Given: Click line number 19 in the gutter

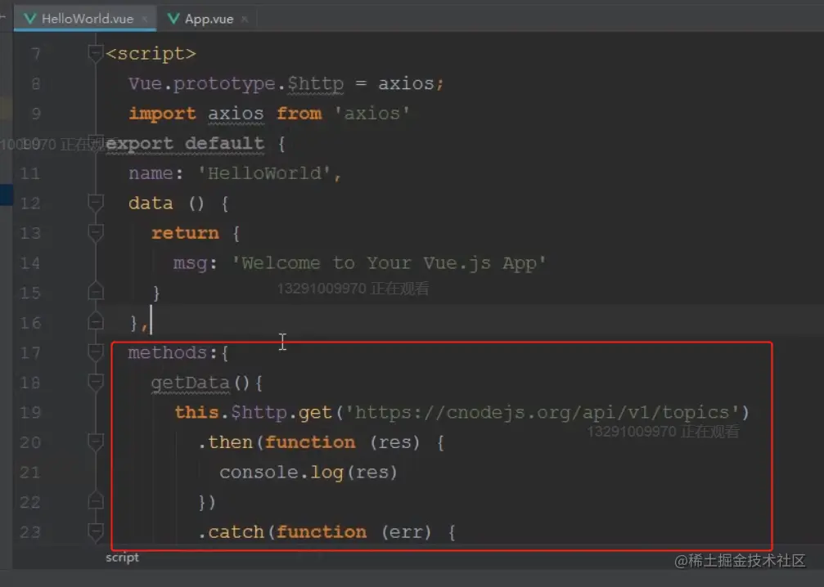Looking at the screenshot, I should pos(30,413).
